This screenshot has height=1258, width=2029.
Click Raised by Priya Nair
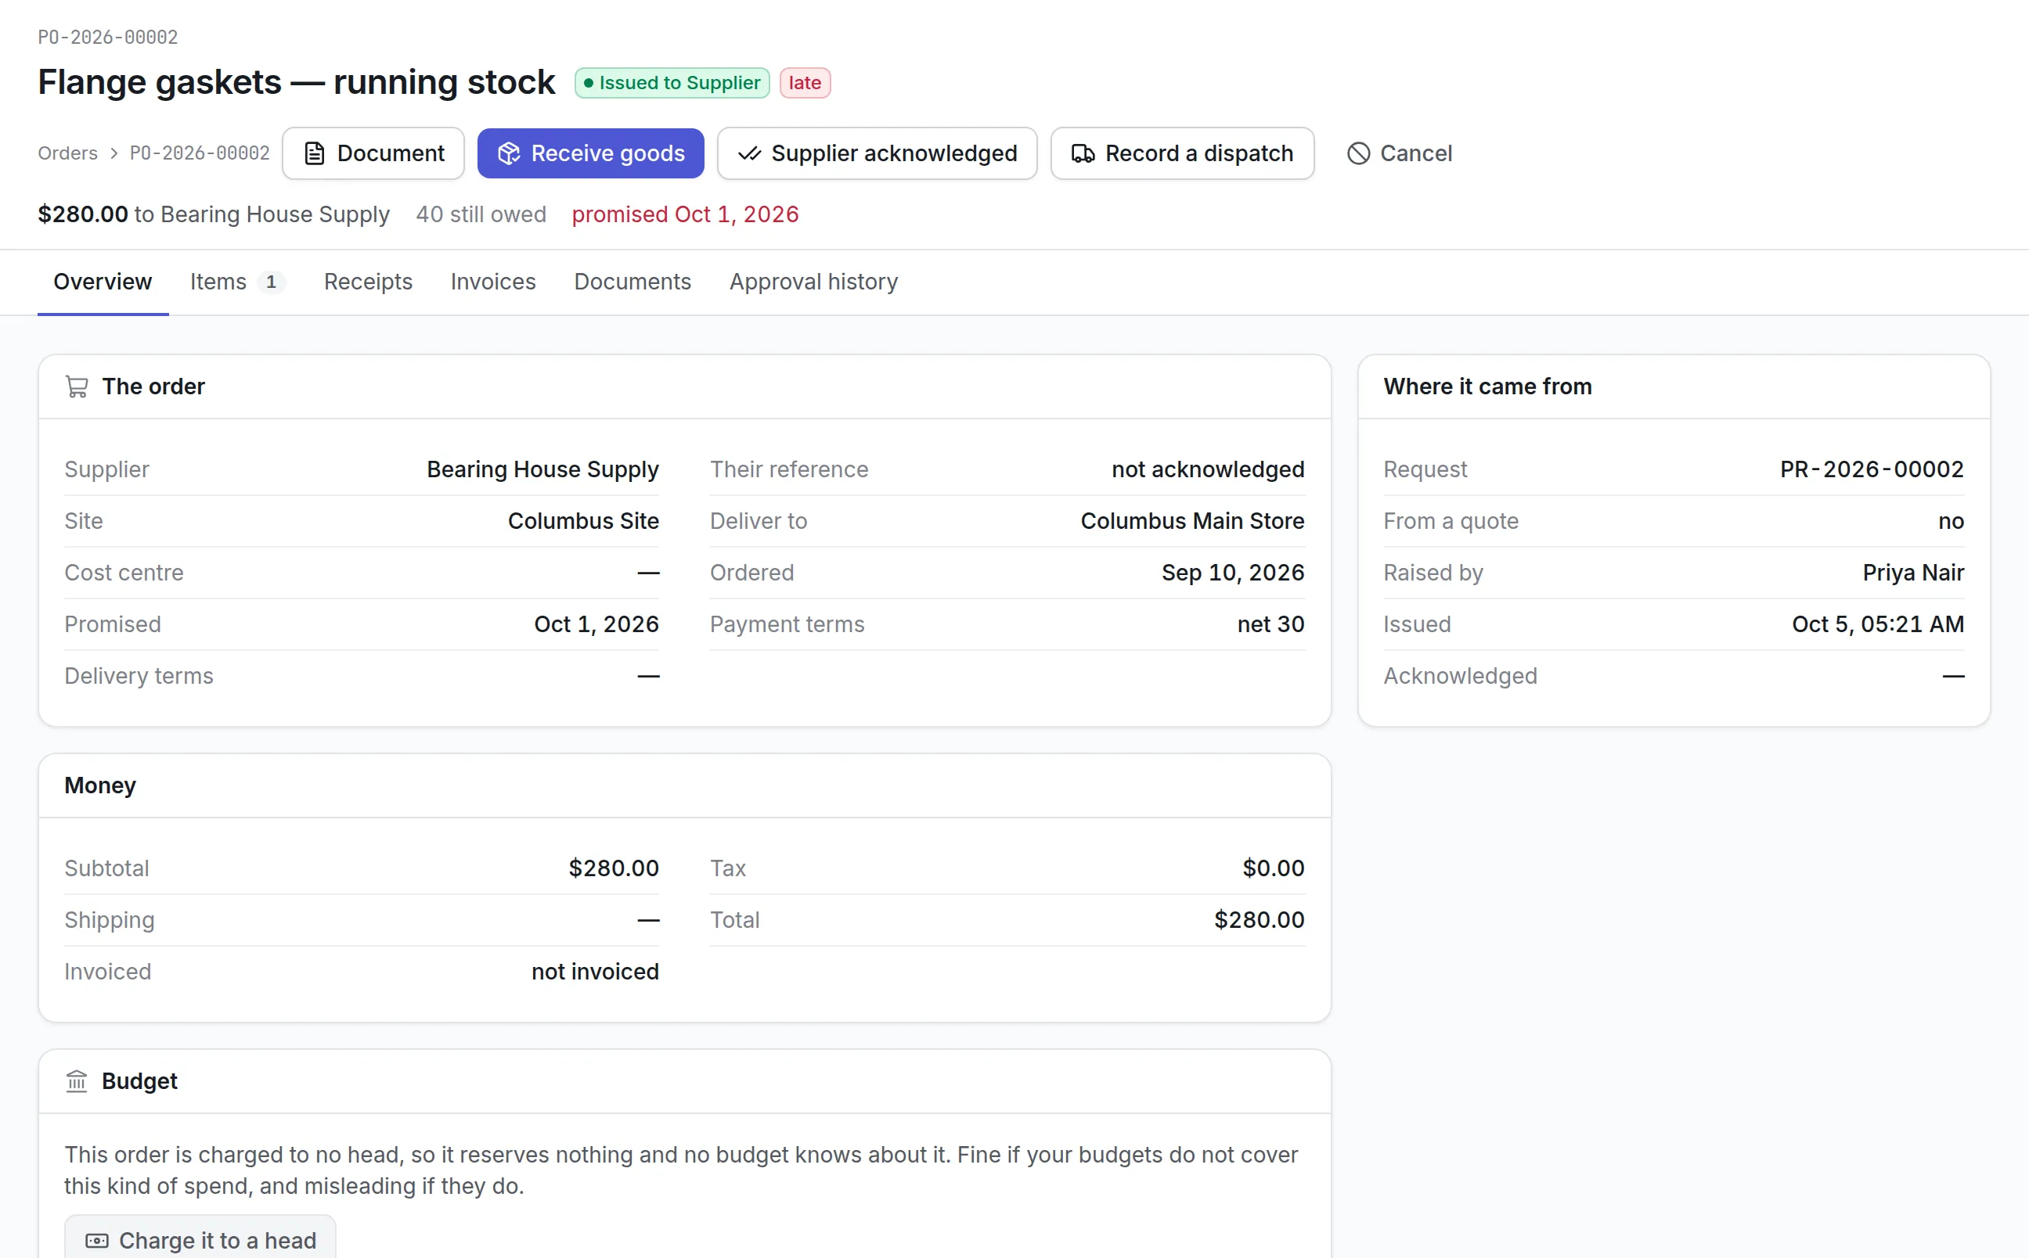pos(1913,573)
